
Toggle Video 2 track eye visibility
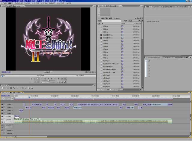pos(2,113)
